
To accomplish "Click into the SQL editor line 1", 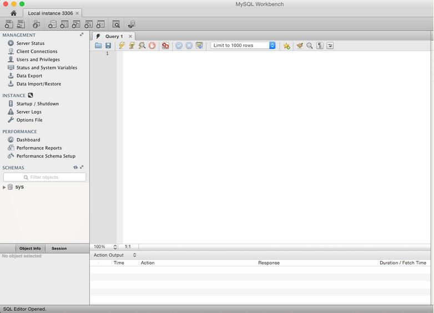I will tap(276, 53).
